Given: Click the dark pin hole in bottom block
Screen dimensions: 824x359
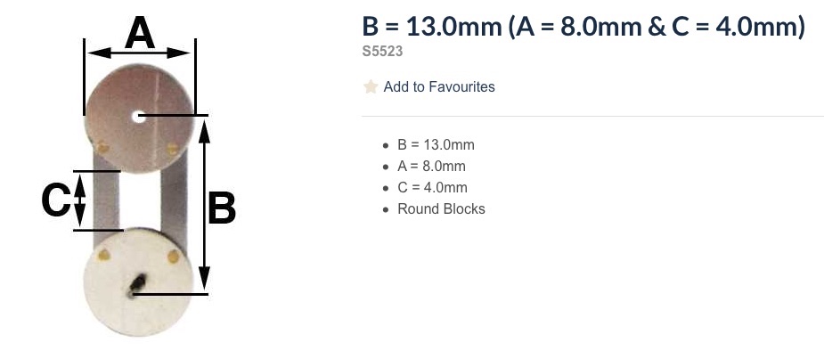Looking at the screenshot, I should [136, 285].
